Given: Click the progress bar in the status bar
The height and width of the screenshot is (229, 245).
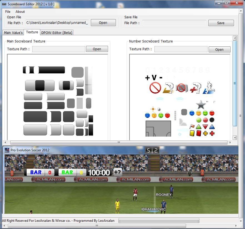Looking at the screenshot, I should [x=159, y=221].
